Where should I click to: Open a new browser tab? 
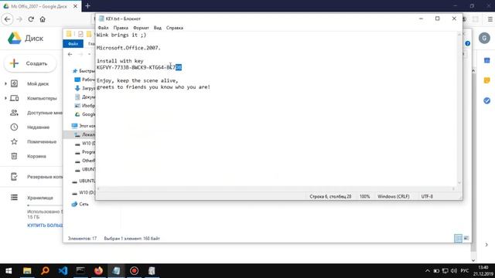87,5
